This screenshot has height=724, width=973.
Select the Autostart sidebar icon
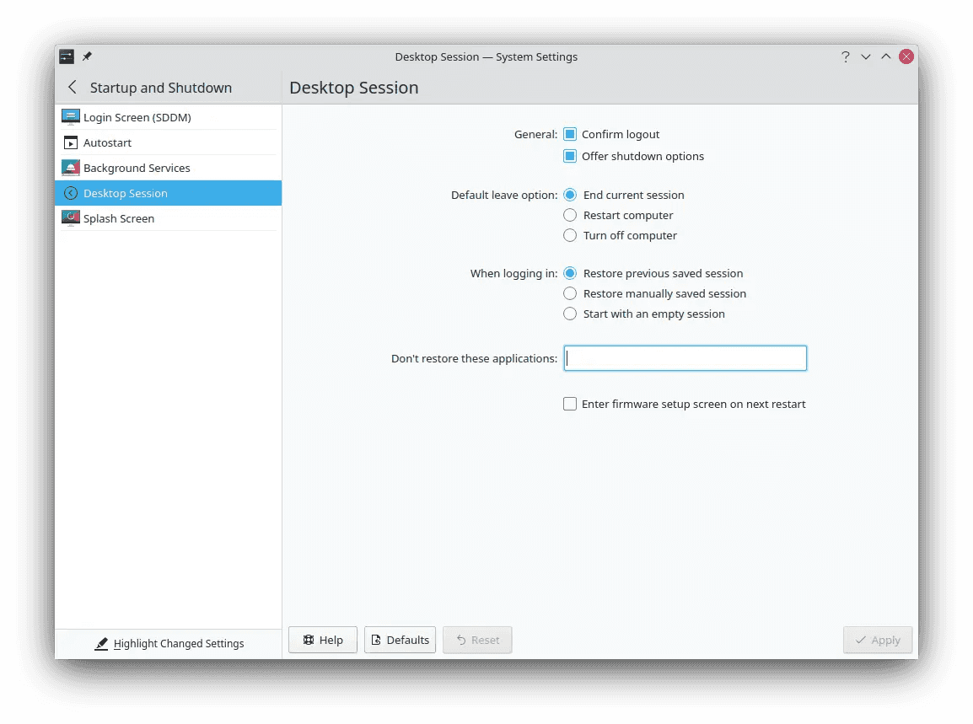(x=71, y=142)
